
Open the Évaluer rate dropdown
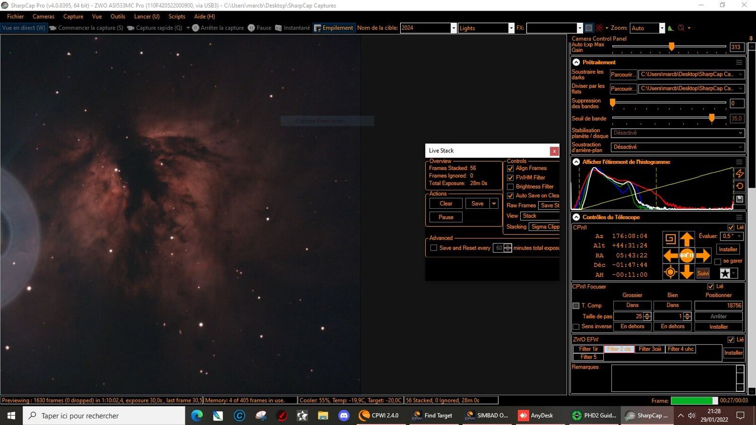coord(732,236)
